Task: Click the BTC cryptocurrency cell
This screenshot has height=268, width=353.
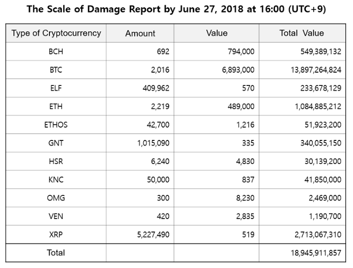Action: click(56, 70)
